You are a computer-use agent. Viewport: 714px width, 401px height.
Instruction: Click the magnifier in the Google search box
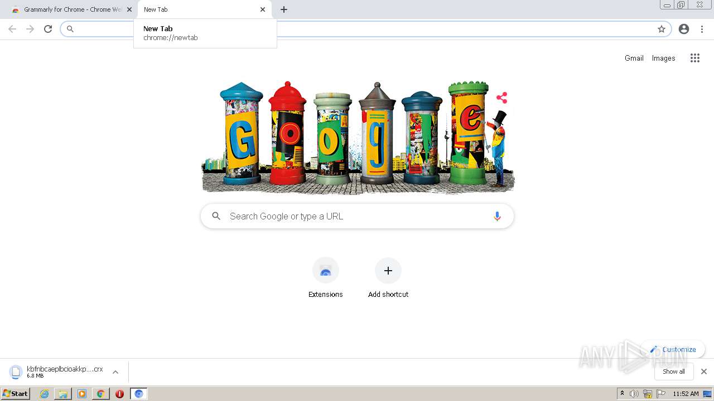[216, 216]
